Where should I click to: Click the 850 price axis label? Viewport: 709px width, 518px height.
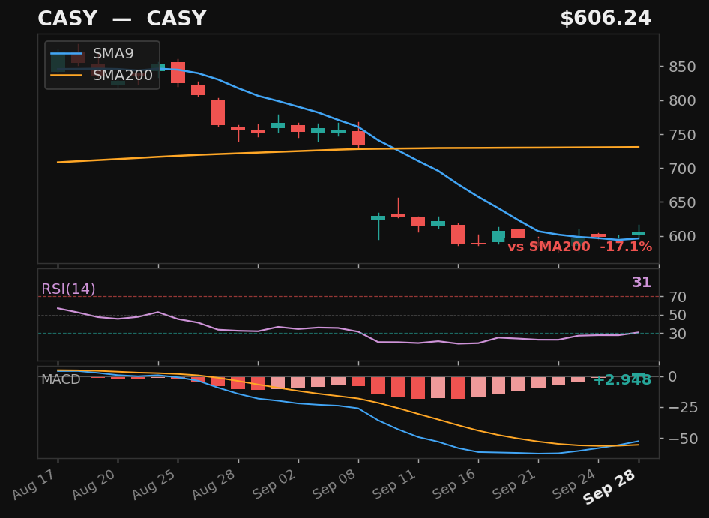point(682,67)
